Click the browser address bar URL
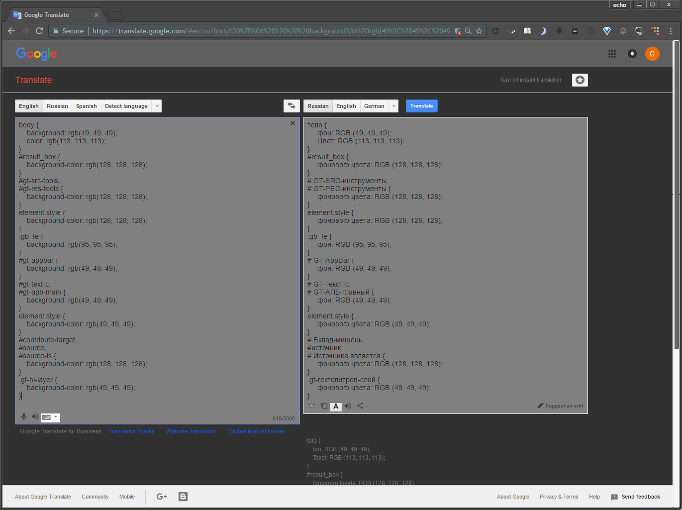Image resolution: width=682 pixels, height=510 pixels. click(271, 31)
